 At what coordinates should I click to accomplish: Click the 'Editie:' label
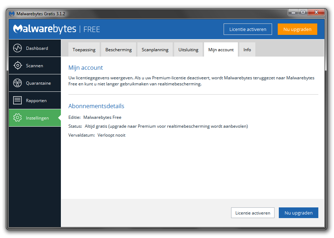coord(74,117)
